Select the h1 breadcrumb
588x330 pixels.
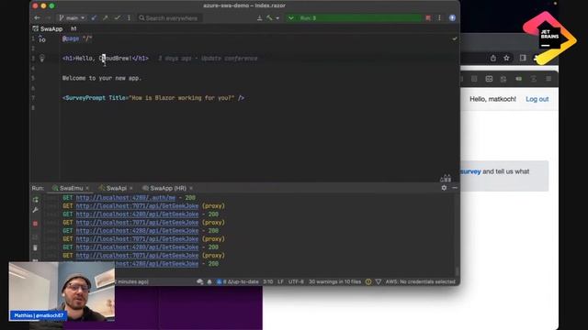coord(73,28)
